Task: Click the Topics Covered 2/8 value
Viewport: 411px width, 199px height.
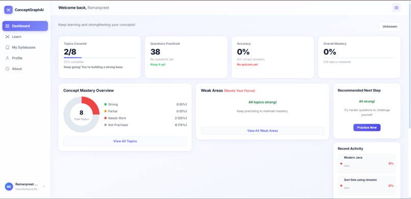Action: pos(70,52)
